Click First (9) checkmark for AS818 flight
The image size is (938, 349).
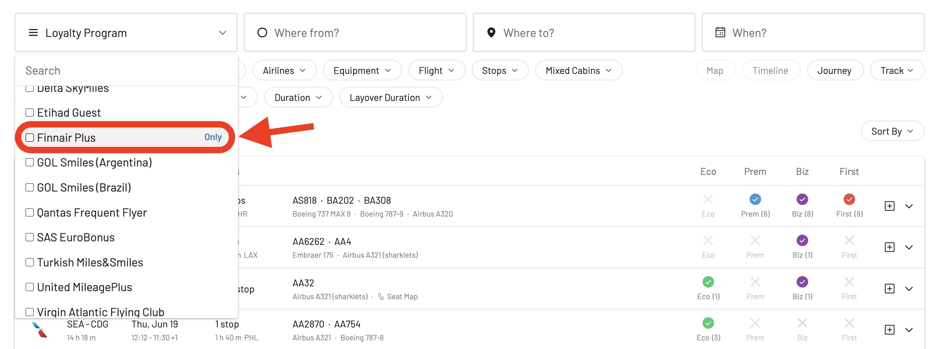(849, 199)
